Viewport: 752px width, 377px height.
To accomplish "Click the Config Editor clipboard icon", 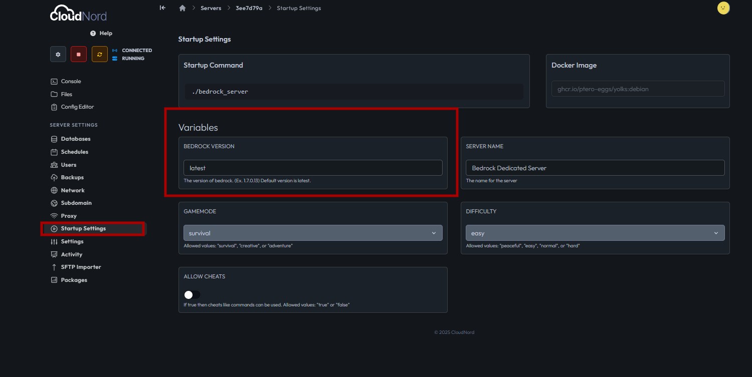I will pyautogui.click(x=54, y=107).
